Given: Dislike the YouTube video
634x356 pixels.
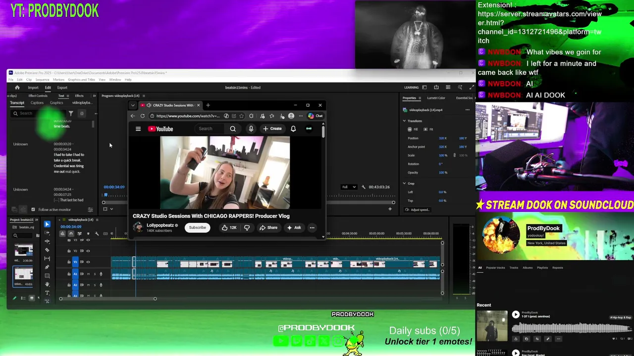Looking at the screenshot, I should [247, 227].
